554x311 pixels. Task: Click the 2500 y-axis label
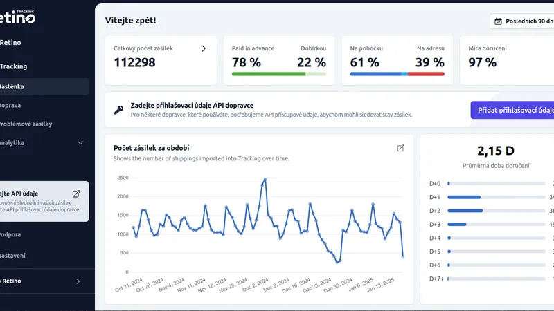coord(123,178)
